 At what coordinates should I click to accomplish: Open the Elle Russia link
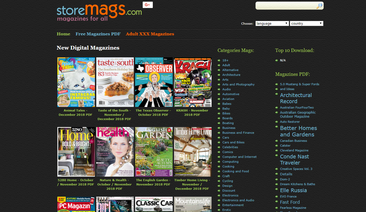[293, 190]
